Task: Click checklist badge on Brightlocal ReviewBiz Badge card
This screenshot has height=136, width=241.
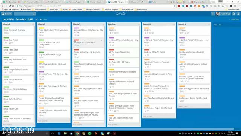Action: point(42,57)
